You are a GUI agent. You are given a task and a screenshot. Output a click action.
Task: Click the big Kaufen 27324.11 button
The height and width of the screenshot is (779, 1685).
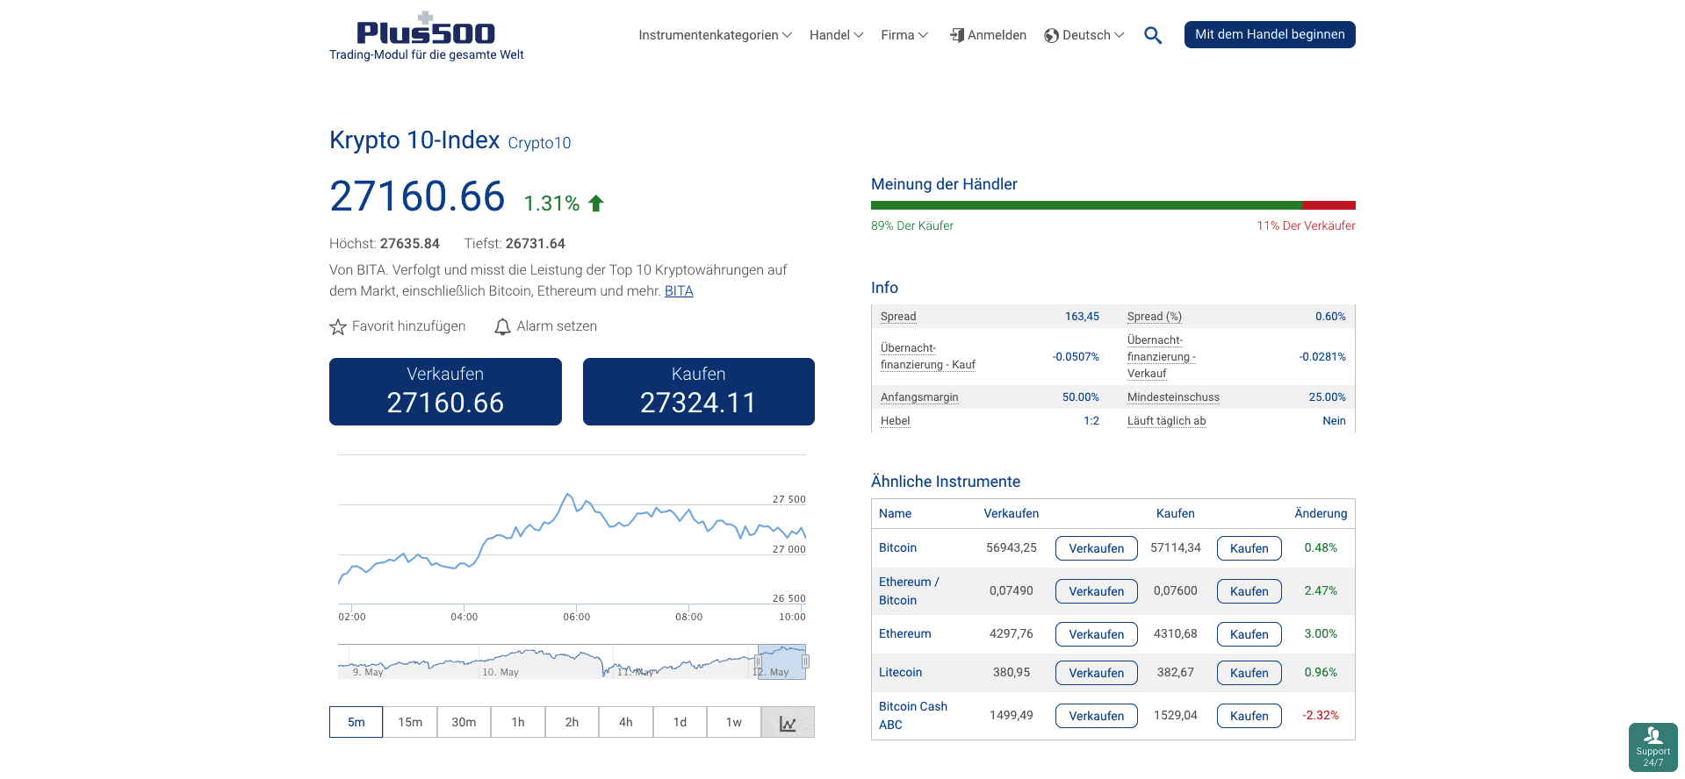pyautogui.click(x=699, y=391)
